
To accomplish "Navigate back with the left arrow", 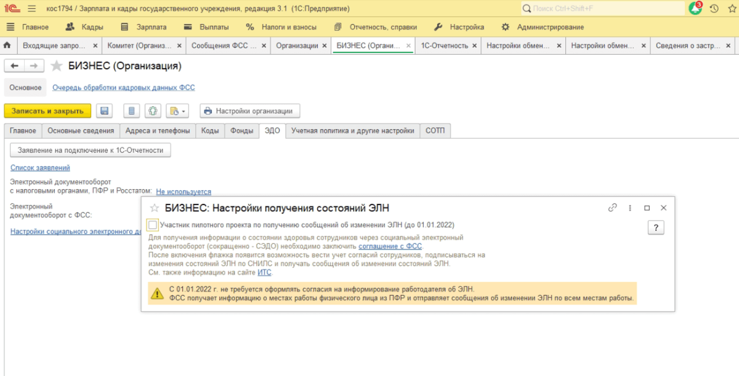I will pyautogui.click(x=14, y=66).
